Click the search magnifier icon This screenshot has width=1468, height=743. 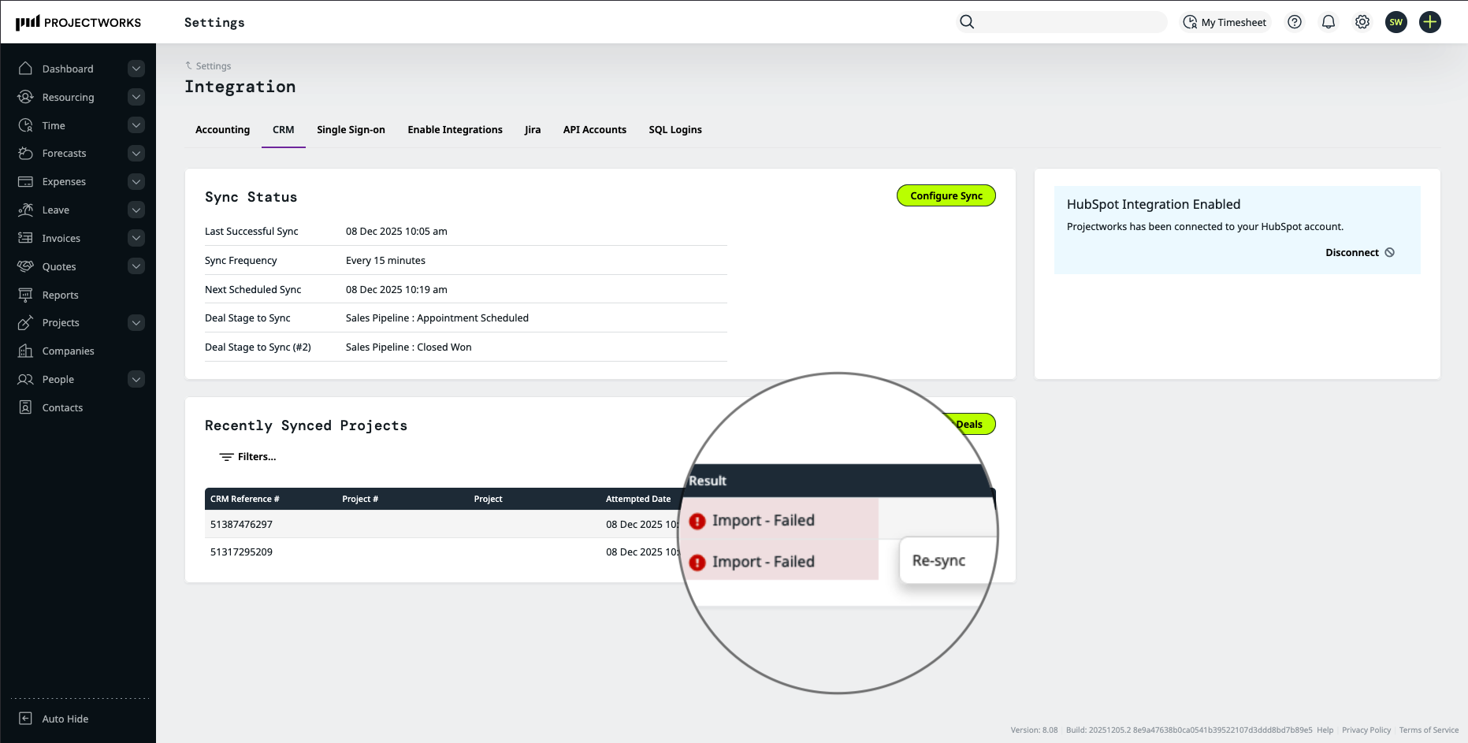coord(967,22)
